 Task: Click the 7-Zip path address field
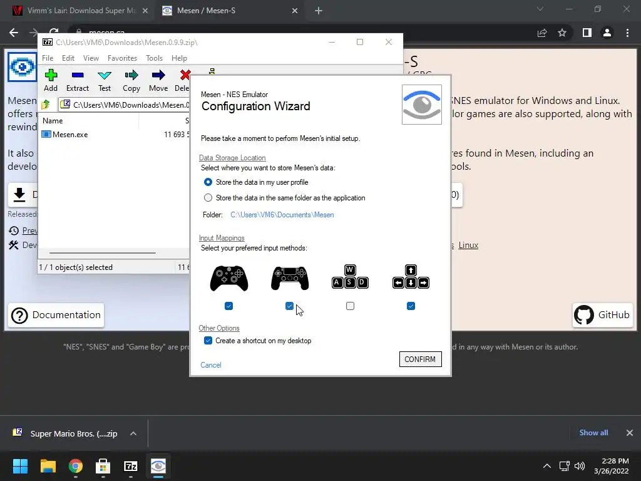click(x=125, y=105)
